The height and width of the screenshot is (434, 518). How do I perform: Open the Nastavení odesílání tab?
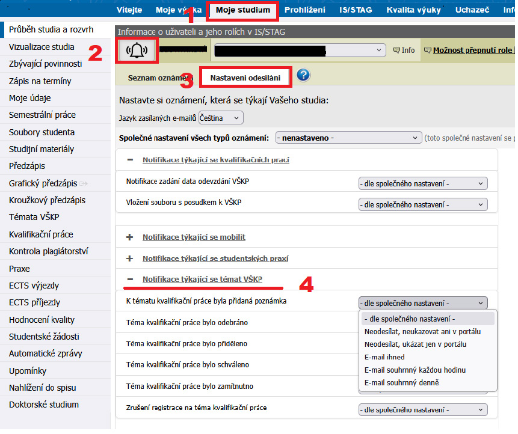245,78
